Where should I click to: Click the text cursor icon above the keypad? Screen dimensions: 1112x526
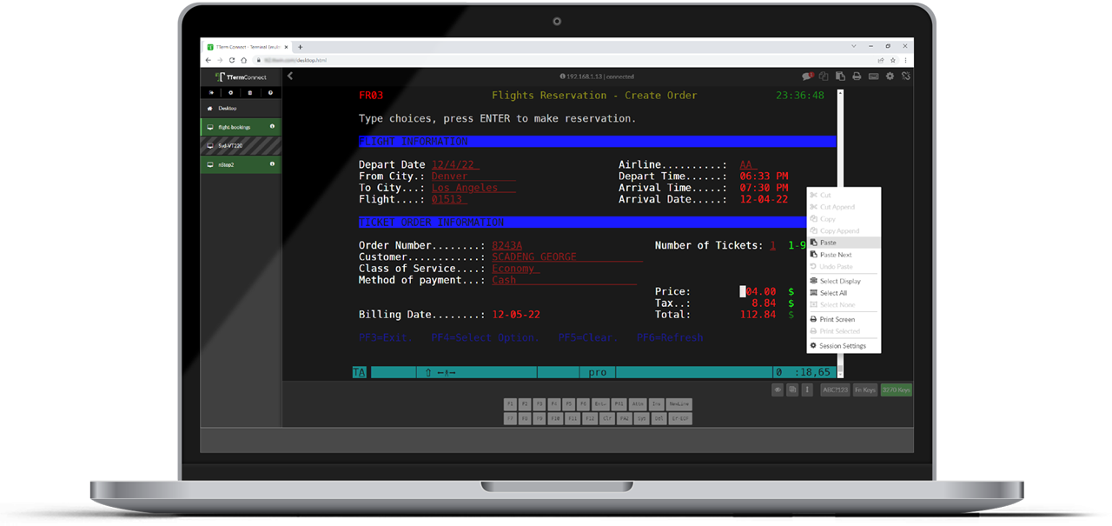coord(807,390)
